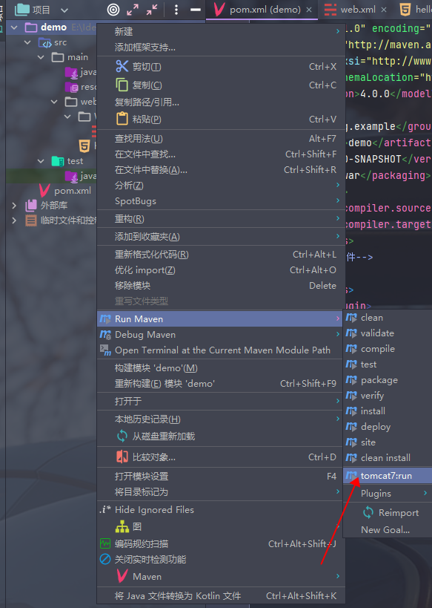Expand the 临时文件和控制台 node

14,220
